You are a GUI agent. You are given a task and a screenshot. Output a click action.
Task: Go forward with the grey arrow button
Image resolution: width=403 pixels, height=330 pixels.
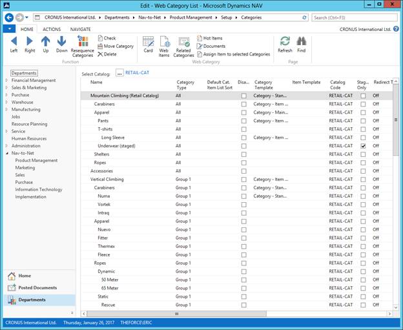coord(19,17)
